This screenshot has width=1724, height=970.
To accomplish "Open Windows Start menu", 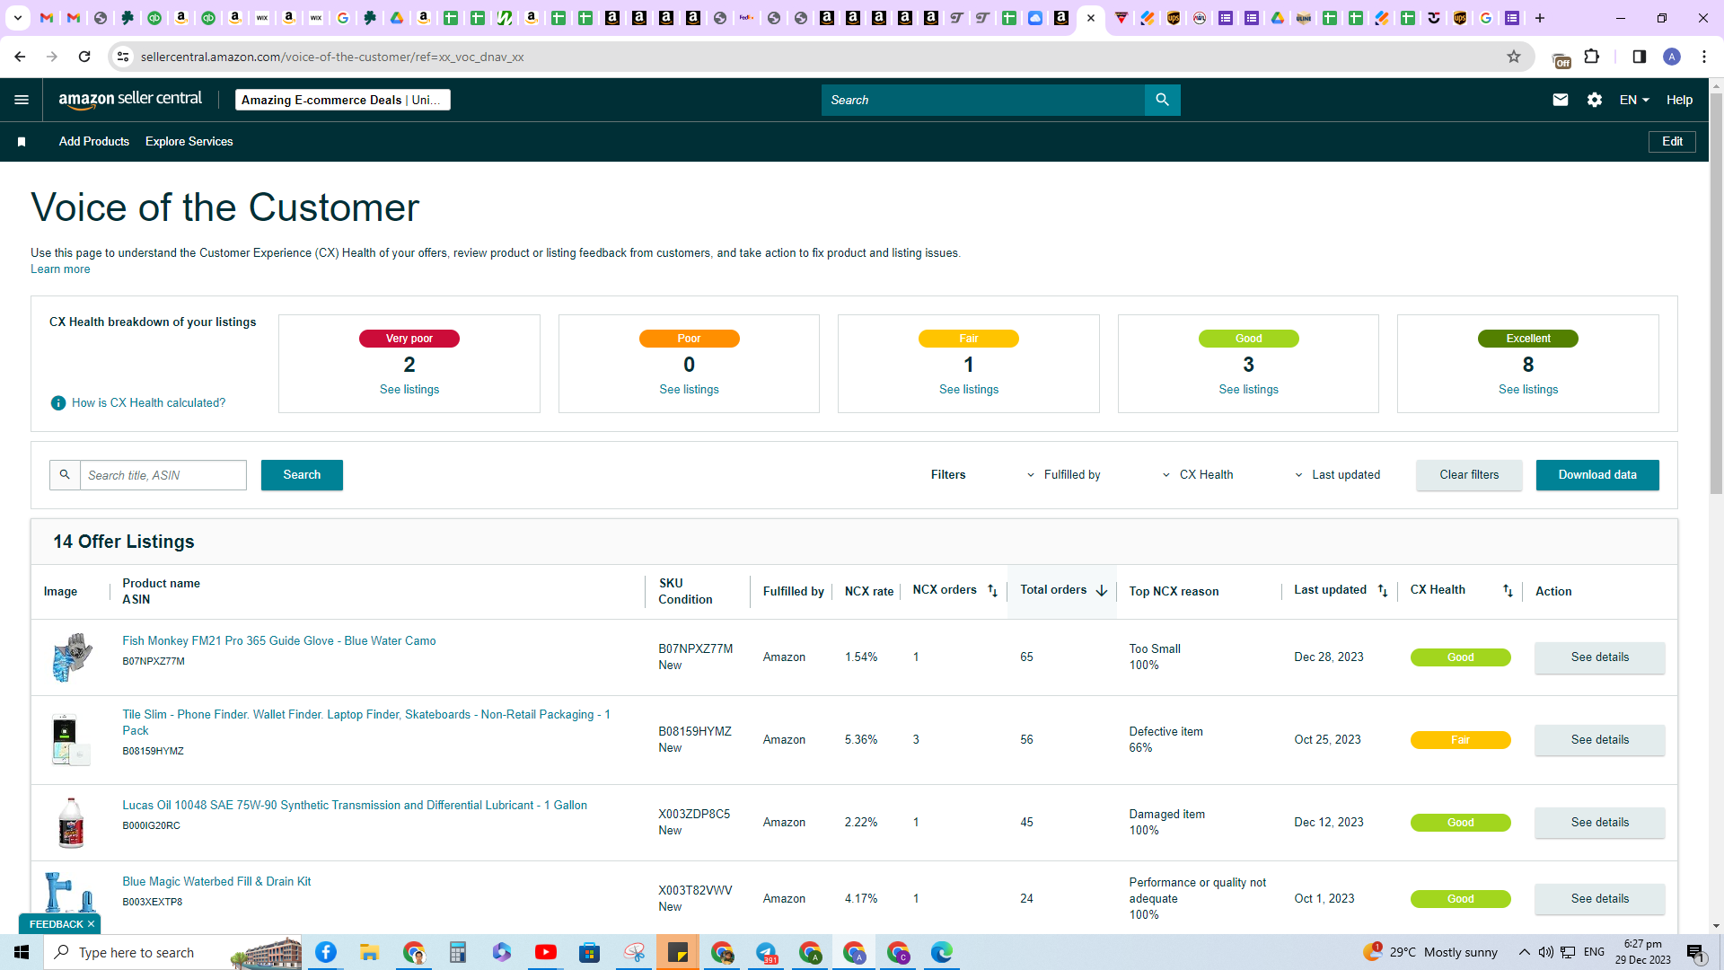I will (x=22, y=952).
